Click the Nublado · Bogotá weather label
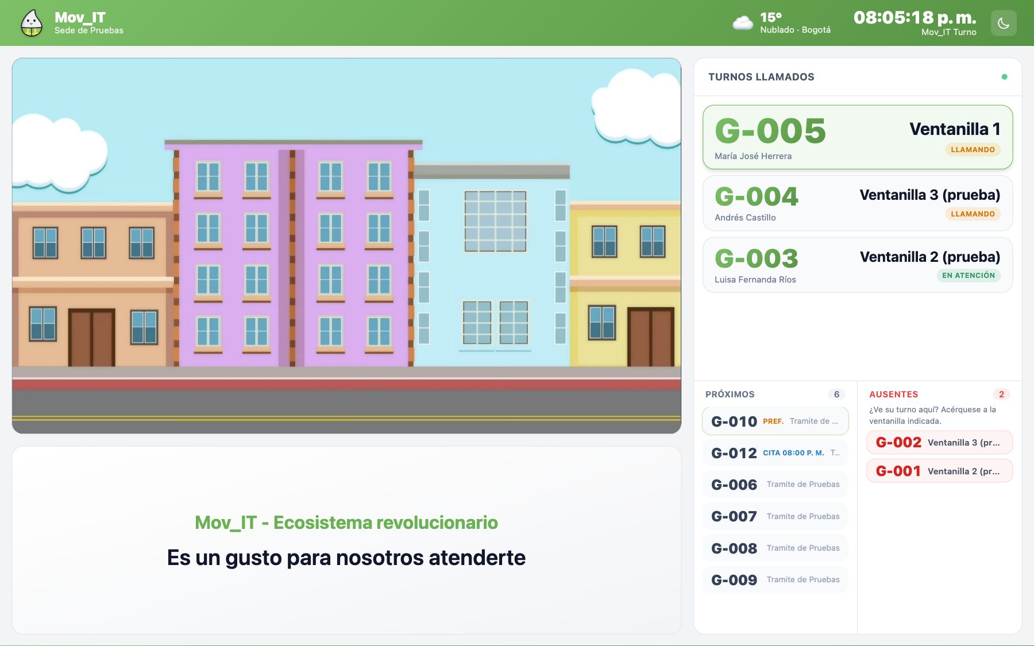This screenshot has width=1034, height=646. 795,30
